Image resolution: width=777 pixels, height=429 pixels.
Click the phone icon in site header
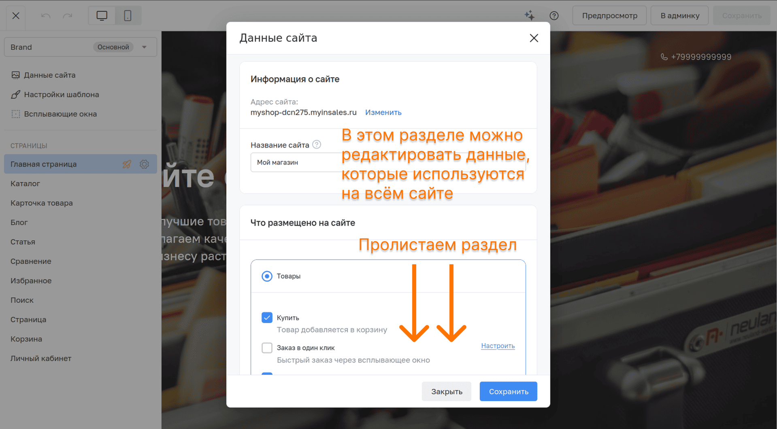[664, 57]
